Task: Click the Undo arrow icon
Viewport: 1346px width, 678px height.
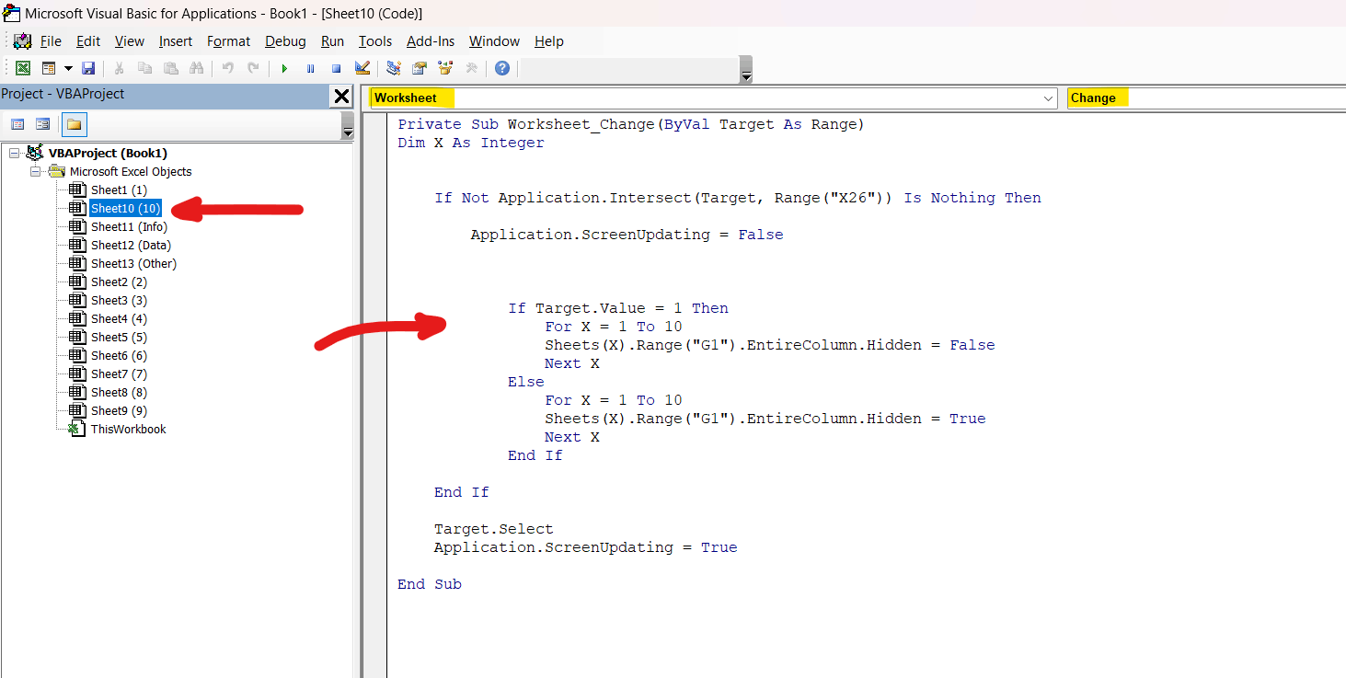Action: [x=227, y=68]
